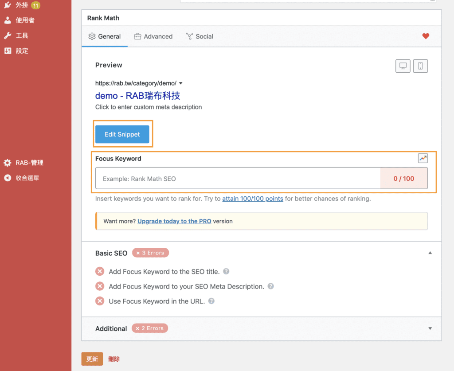The width and height of the screenshot is (454, 371).
Task: Click the Edit Snippet button
Action: pyautogui.click(x=122, y=134)
